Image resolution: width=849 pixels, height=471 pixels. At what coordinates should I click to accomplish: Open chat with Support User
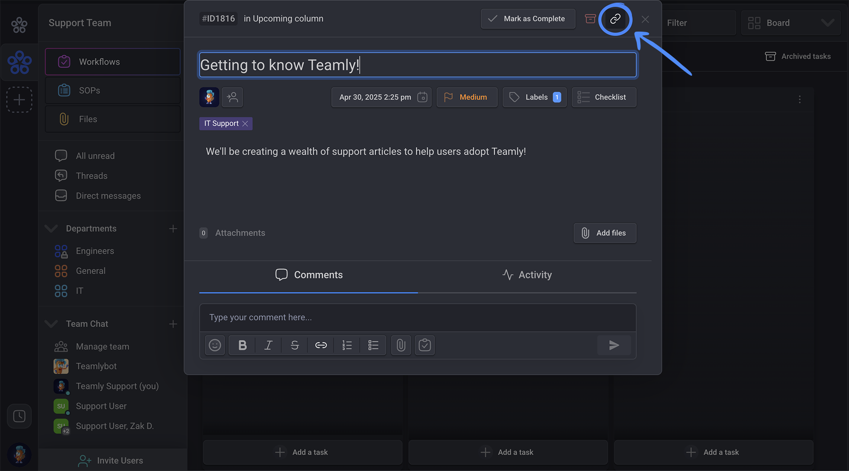click(x=90, y=406)
